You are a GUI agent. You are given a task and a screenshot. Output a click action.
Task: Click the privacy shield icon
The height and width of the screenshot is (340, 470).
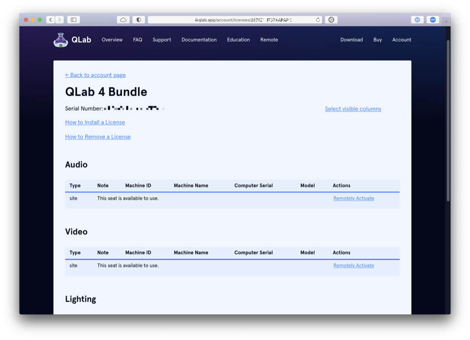[139, 20]
